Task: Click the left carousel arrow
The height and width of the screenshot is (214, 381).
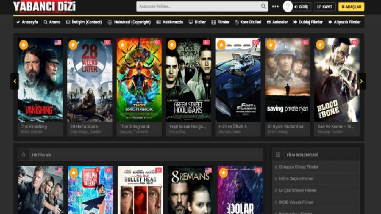Action: pyautogui.click(x=14, y=81)
